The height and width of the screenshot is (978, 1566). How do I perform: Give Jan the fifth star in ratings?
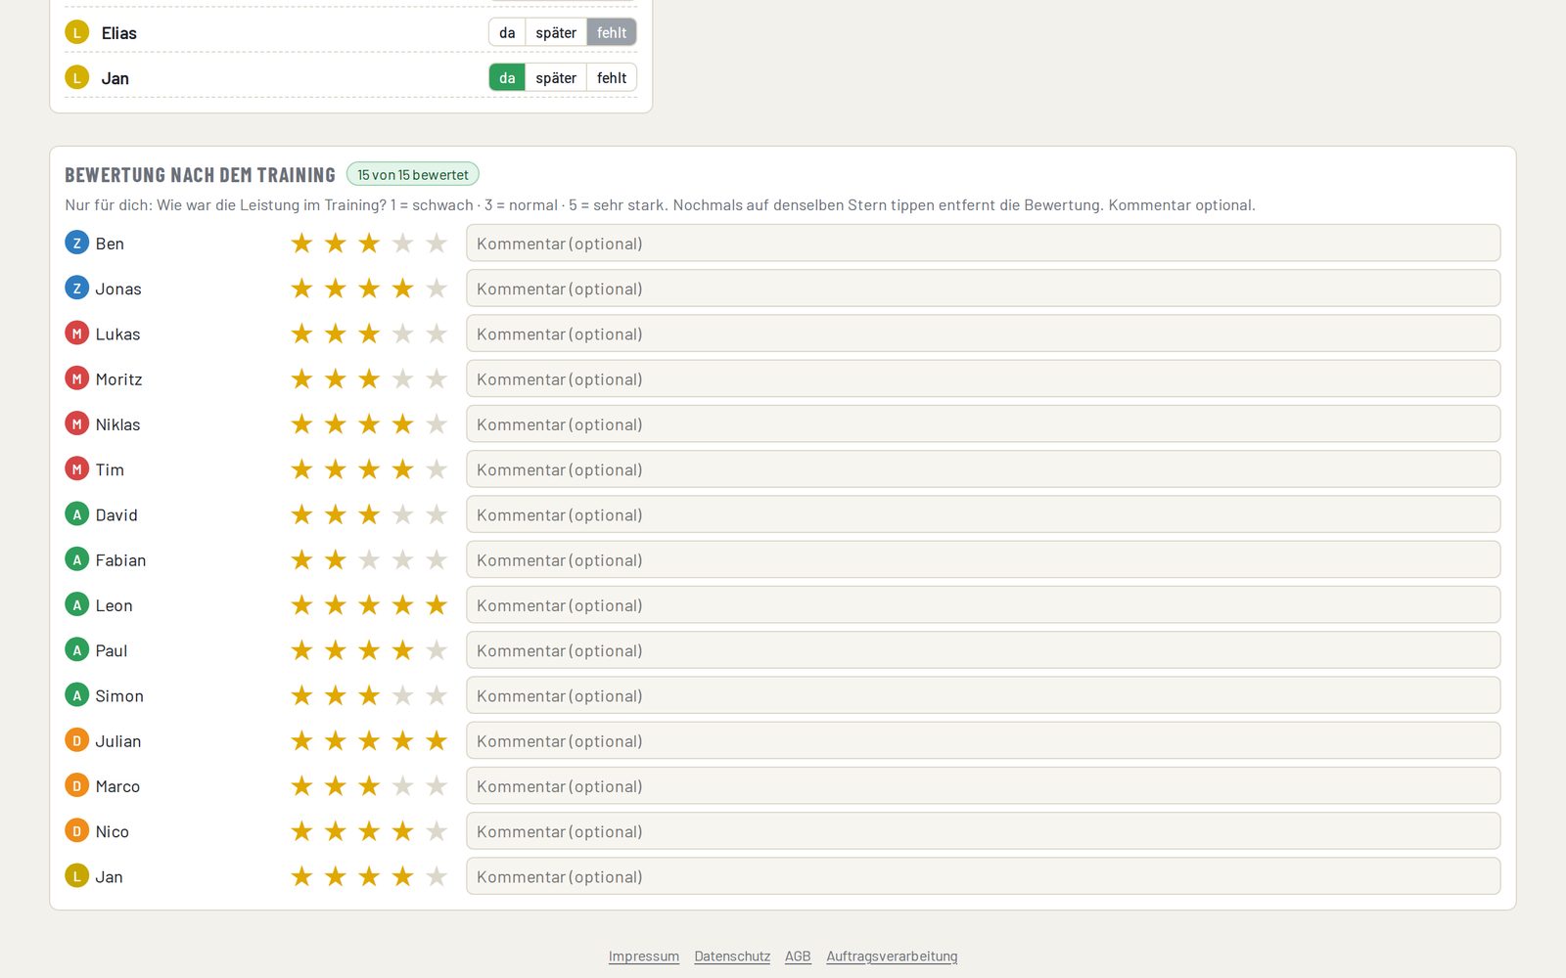pos(437,876)
